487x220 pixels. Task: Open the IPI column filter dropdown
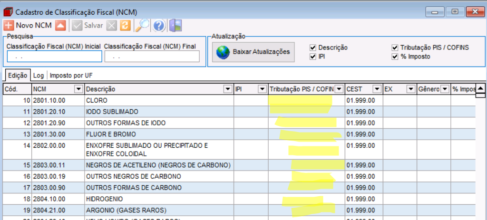263,89
